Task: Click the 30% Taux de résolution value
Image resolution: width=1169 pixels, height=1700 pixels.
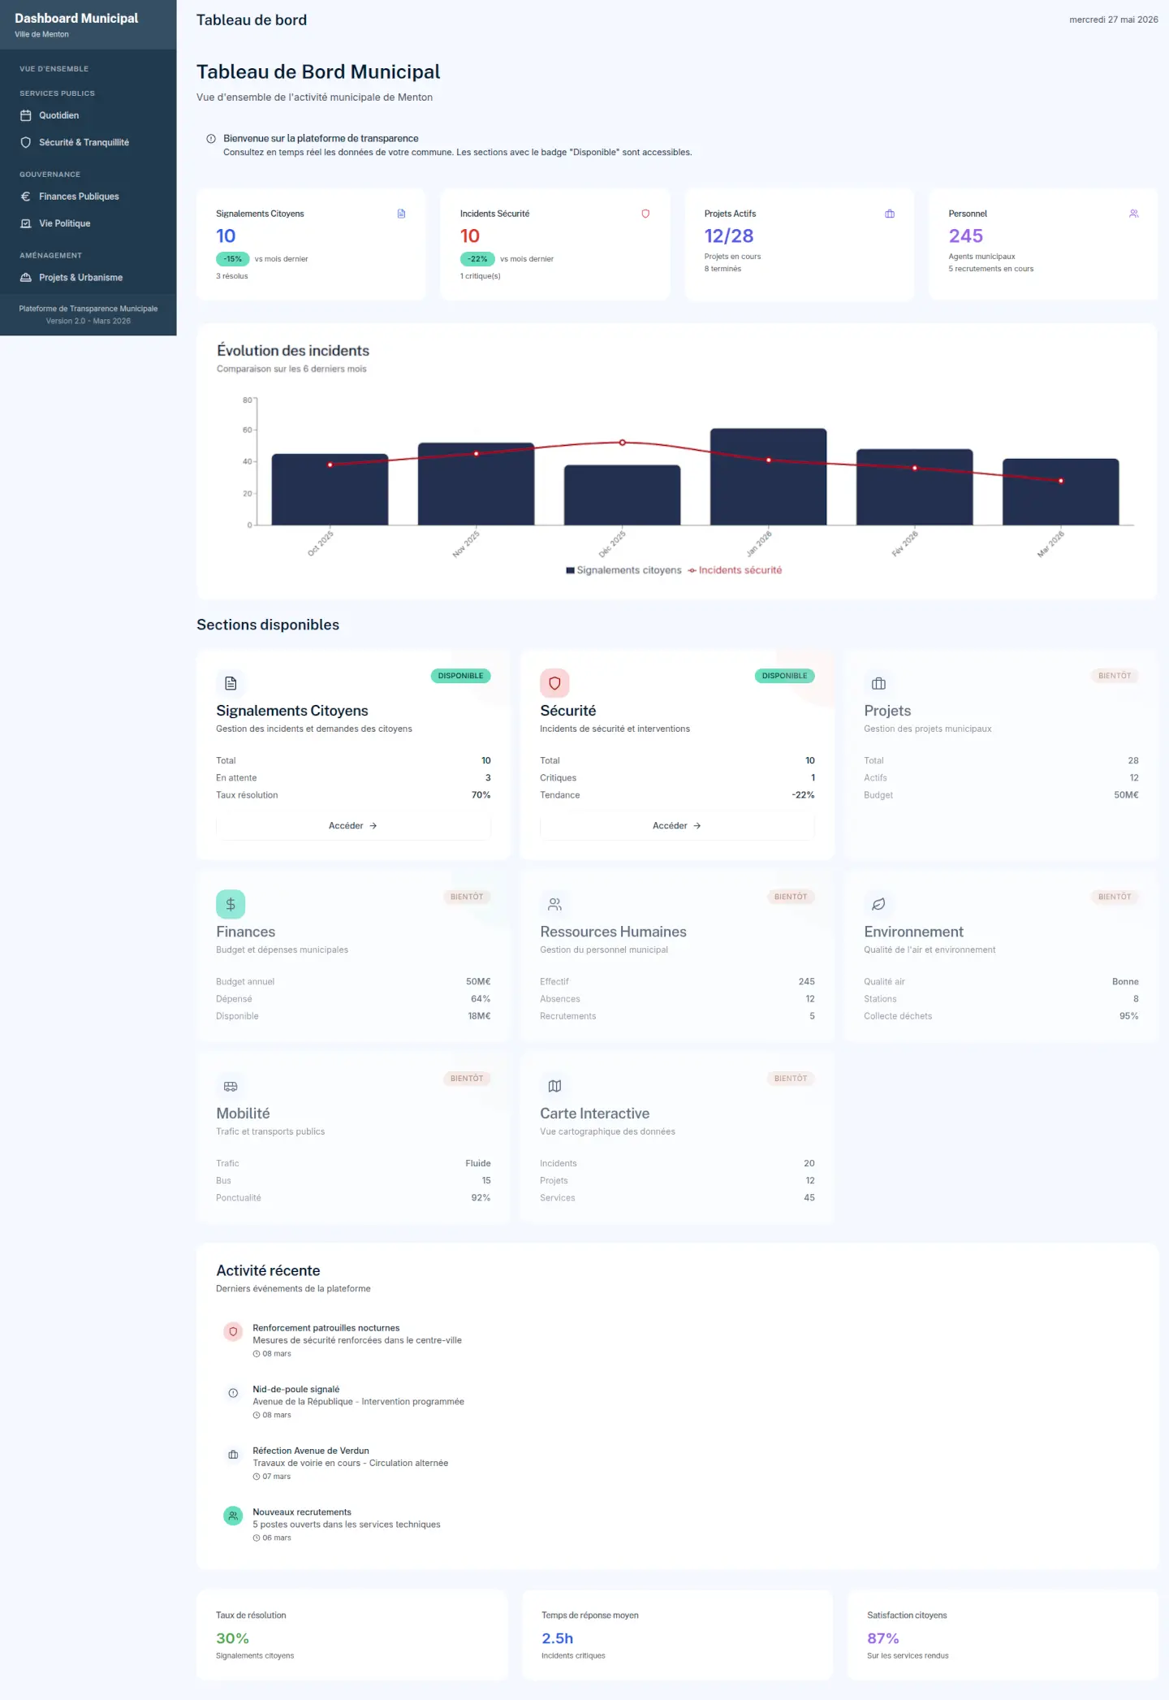Action: point(232,1639)
